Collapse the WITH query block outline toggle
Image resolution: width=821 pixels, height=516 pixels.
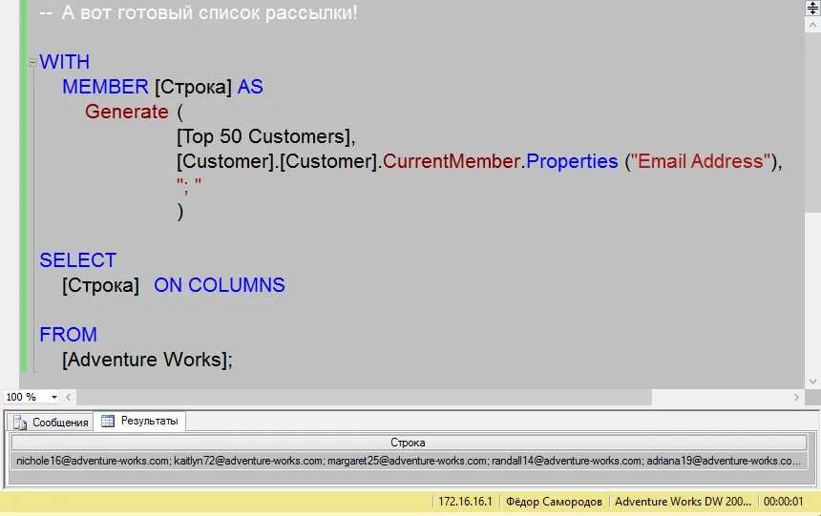click(32, 63)
